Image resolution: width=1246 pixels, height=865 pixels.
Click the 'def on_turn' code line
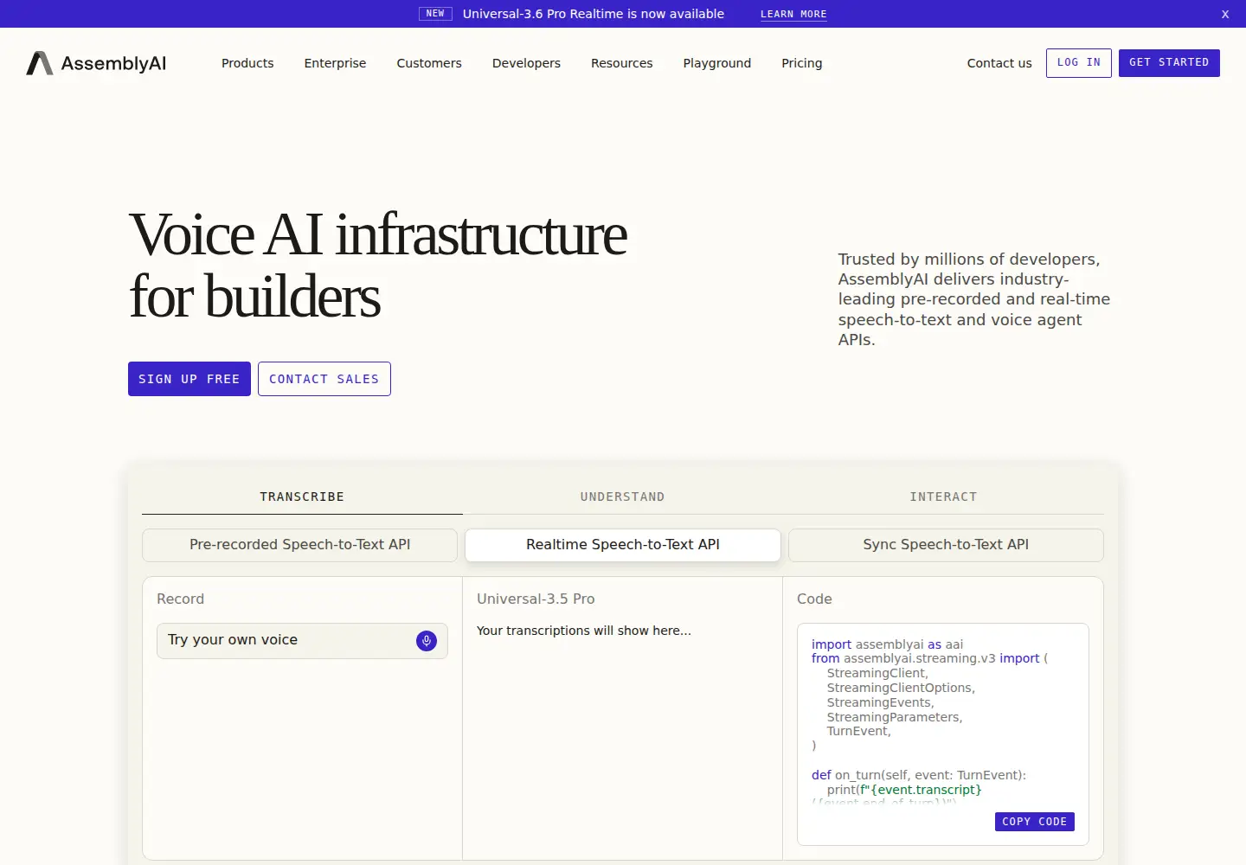click(x=919, y=775)
